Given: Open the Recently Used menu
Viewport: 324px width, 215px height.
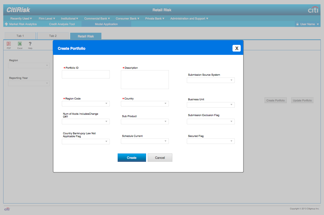Looking at the screenshot, I should pyautogui.click(x=21, y=19).
